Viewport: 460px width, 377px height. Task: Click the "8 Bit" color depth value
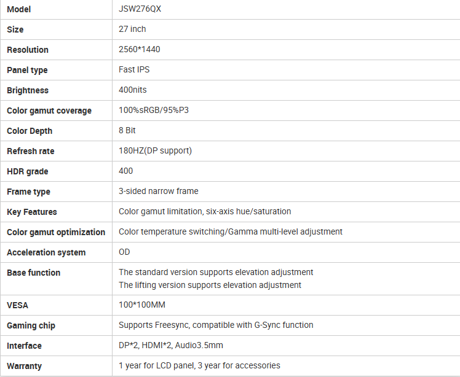(127, 131)
